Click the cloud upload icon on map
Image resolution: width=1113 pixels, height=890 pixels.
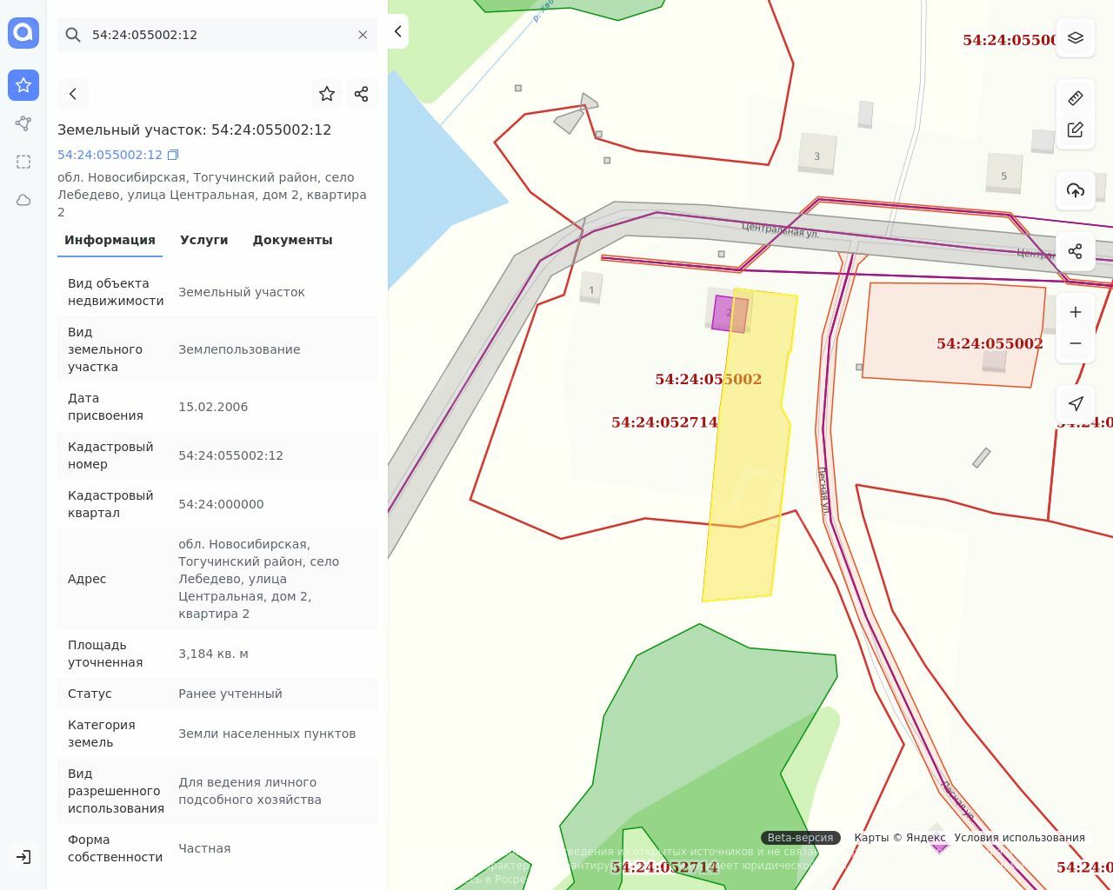[x=1075, y=191]
